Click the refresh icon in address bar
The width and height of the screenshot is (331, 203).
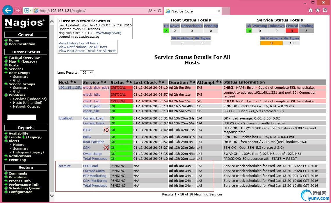tap(159, 10)
